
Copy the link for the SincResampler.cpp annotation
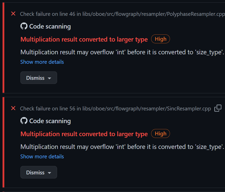pyautogui.click(x=218, y=108)
